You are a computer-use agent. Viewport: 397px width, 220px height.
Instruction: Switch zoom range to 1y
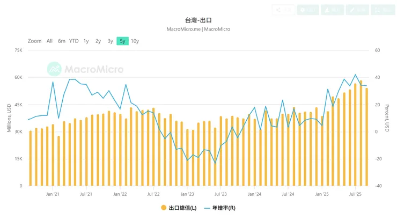click(86, 41)
